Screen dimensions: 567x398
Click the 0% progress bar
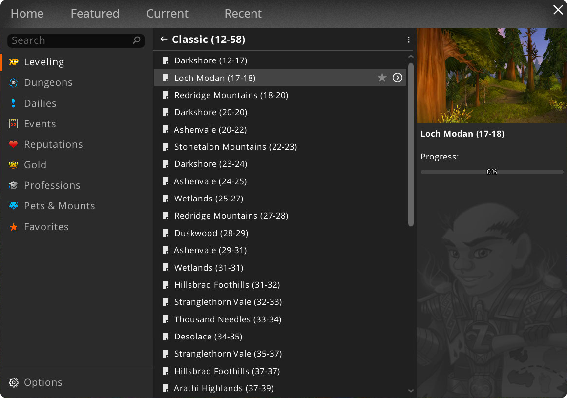click(x=492, y=172)
